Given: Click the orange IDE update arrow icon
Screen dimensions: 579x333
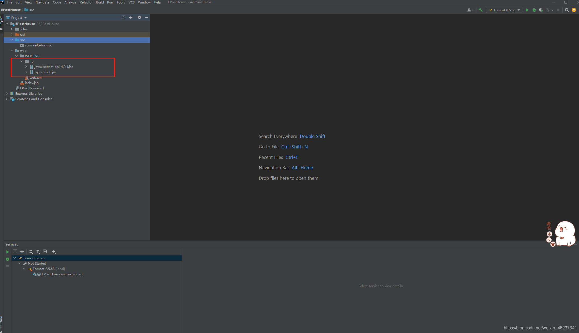Looking at the screenshot, I should (x=574, y=10).
